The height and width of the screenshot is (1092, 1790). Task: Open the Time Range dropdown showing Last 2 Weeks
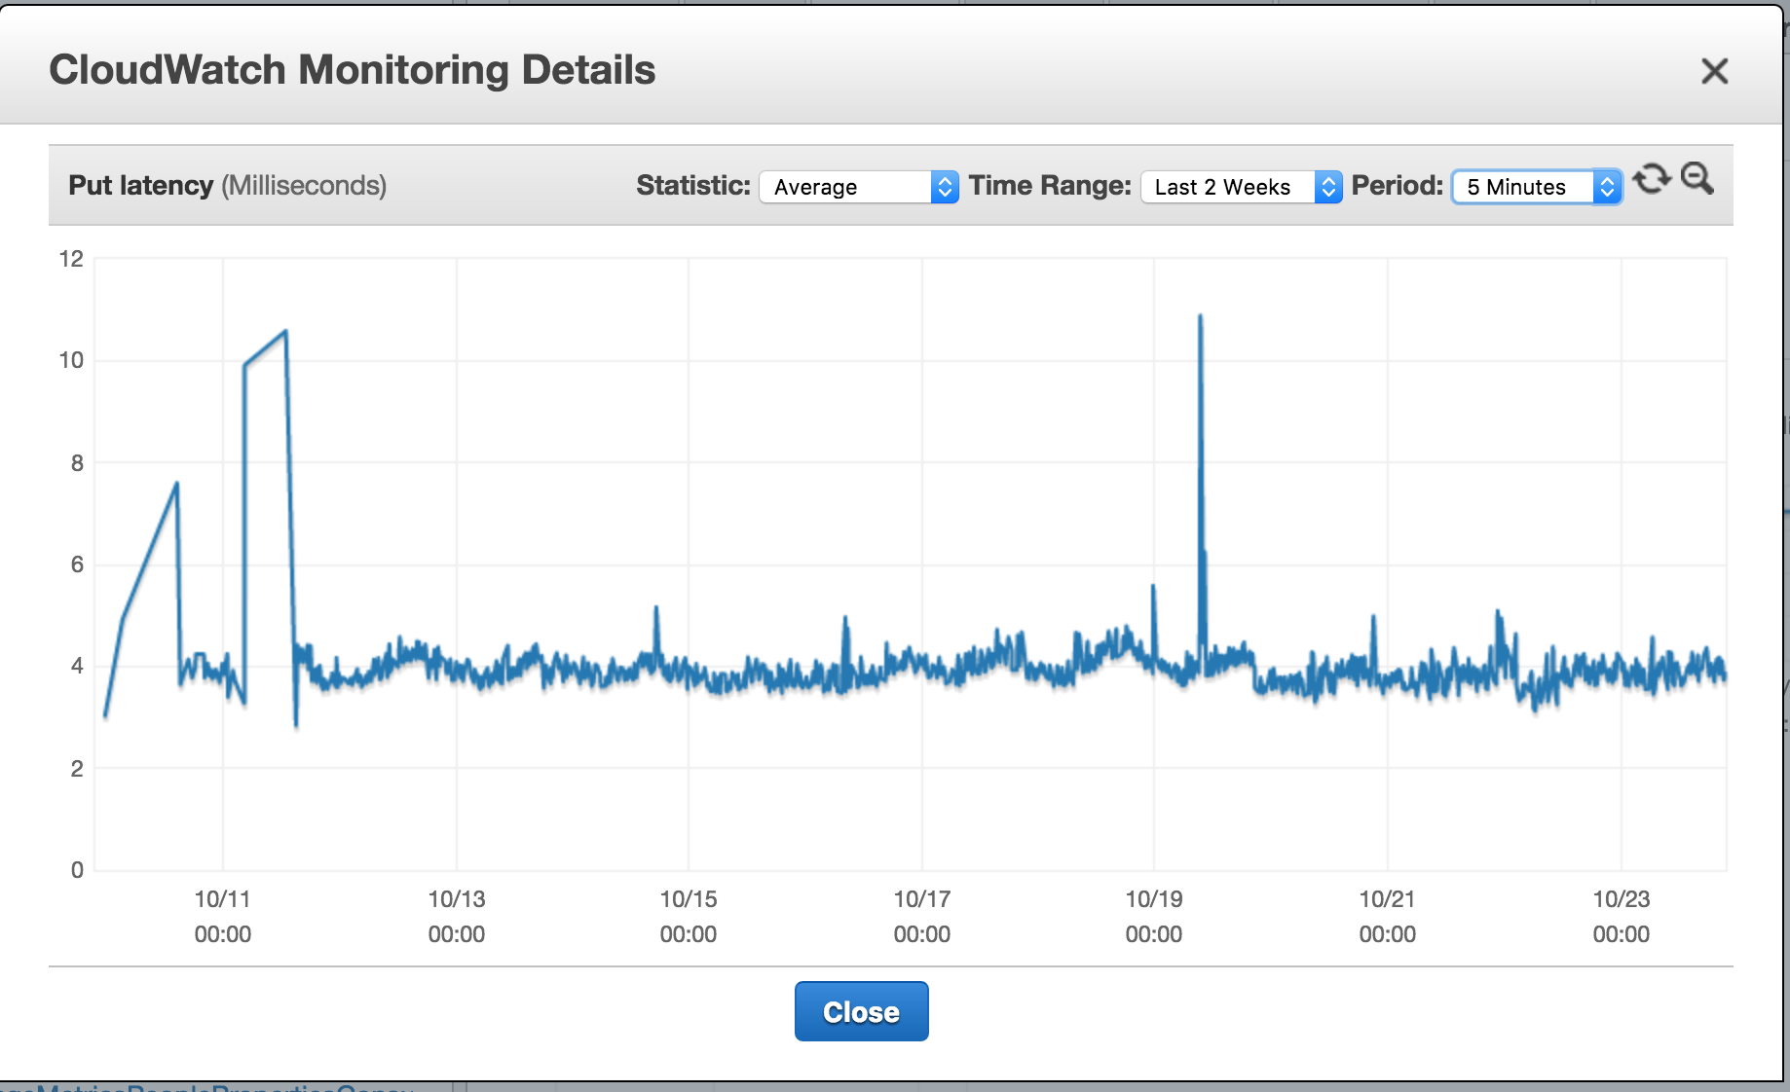click(x=1241, y=187)
